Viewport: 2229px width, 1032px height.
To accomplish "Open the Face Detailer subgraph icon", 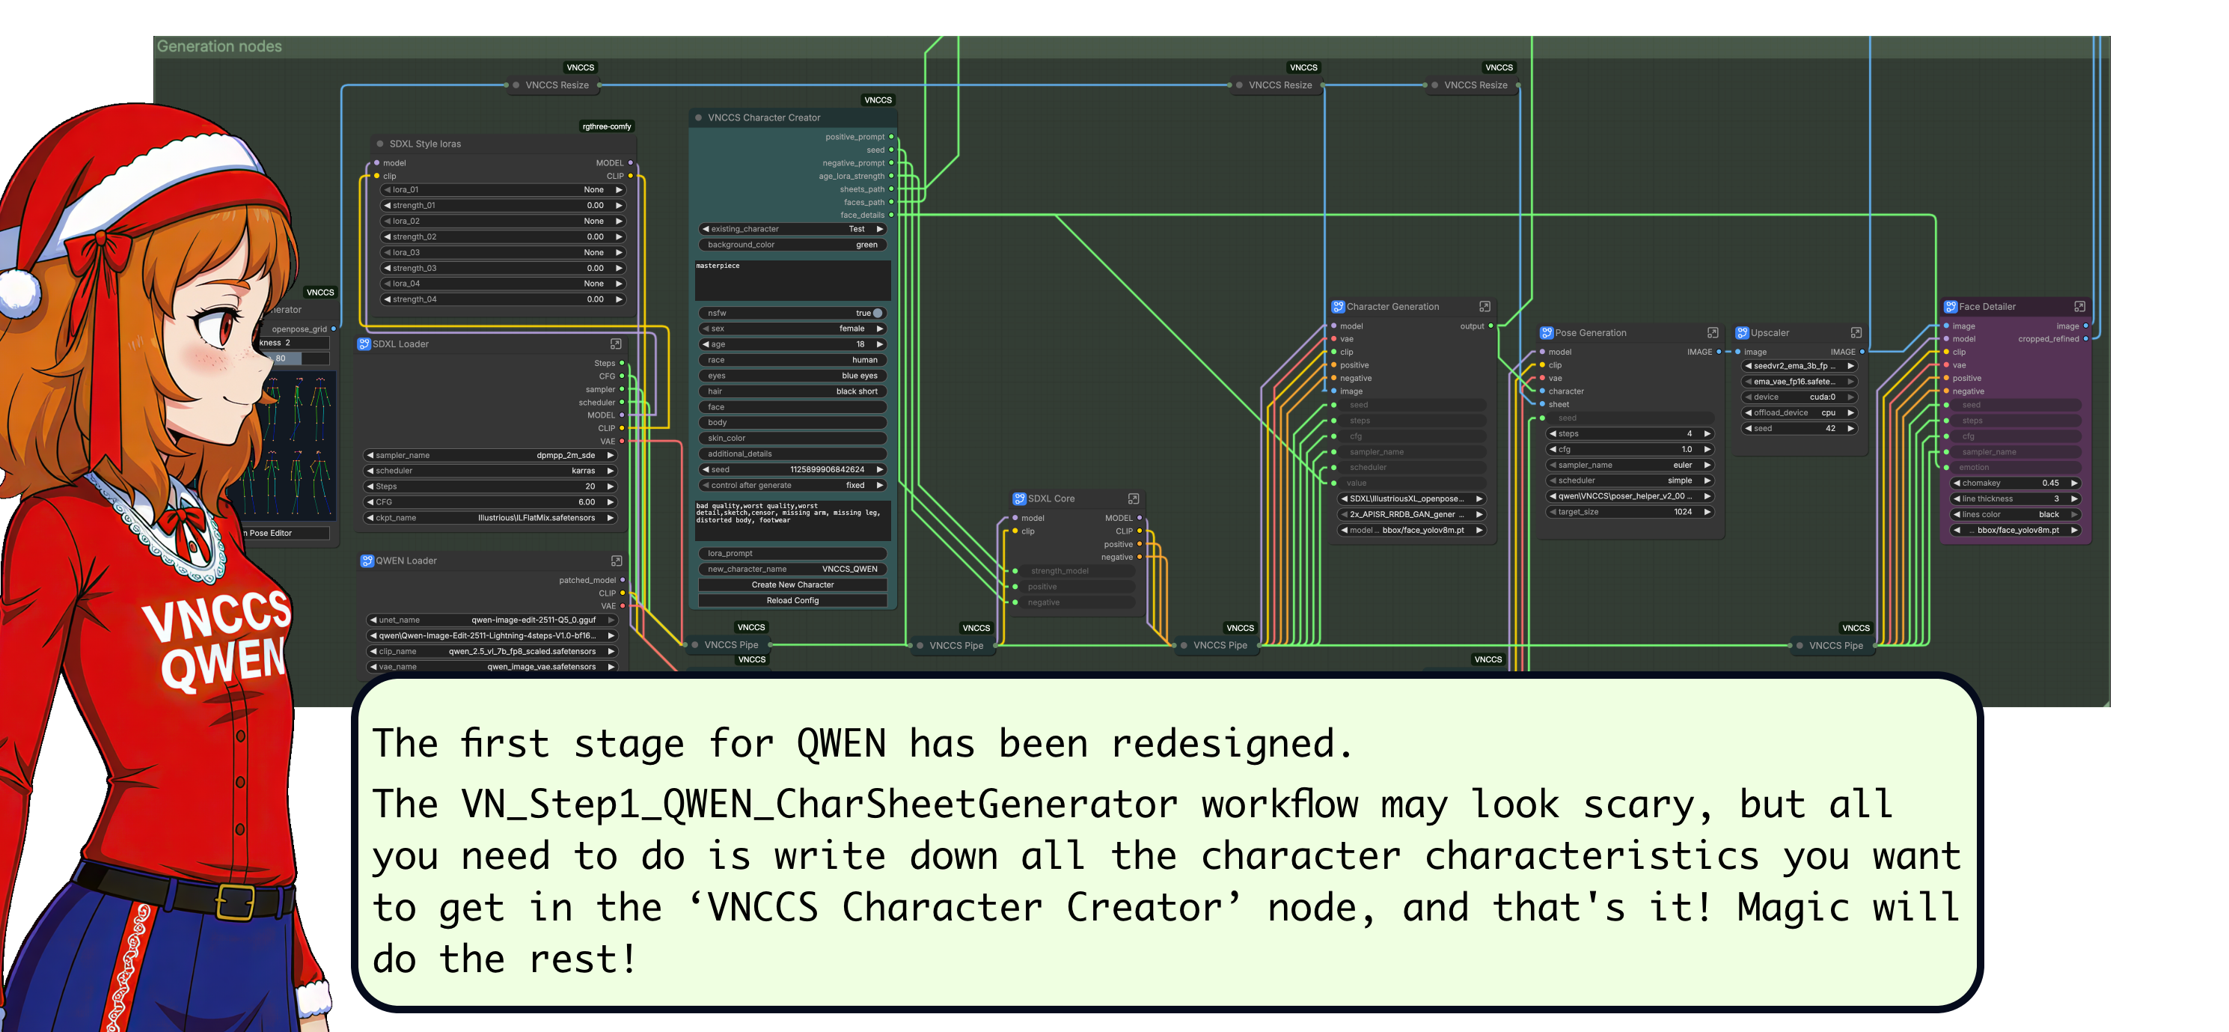I will [x=2079, y=307].
